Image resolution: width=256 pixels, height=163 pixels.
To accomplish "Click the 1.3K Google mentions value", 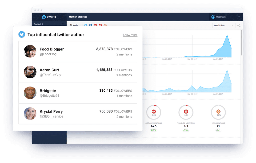I will pyautogui.click(x=154, y=126).
